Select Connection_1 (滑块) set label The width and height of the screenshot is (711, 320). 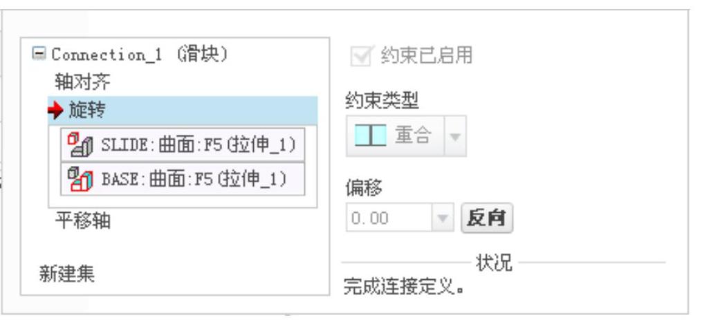point(140,55)
